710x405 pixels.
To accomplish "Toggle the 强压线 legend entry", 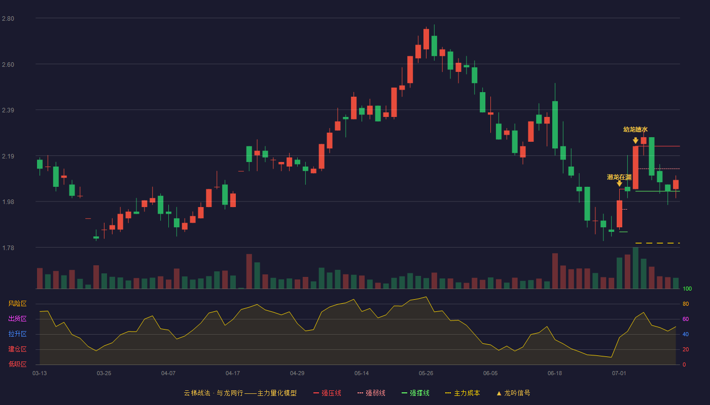I will pos(327,393).
